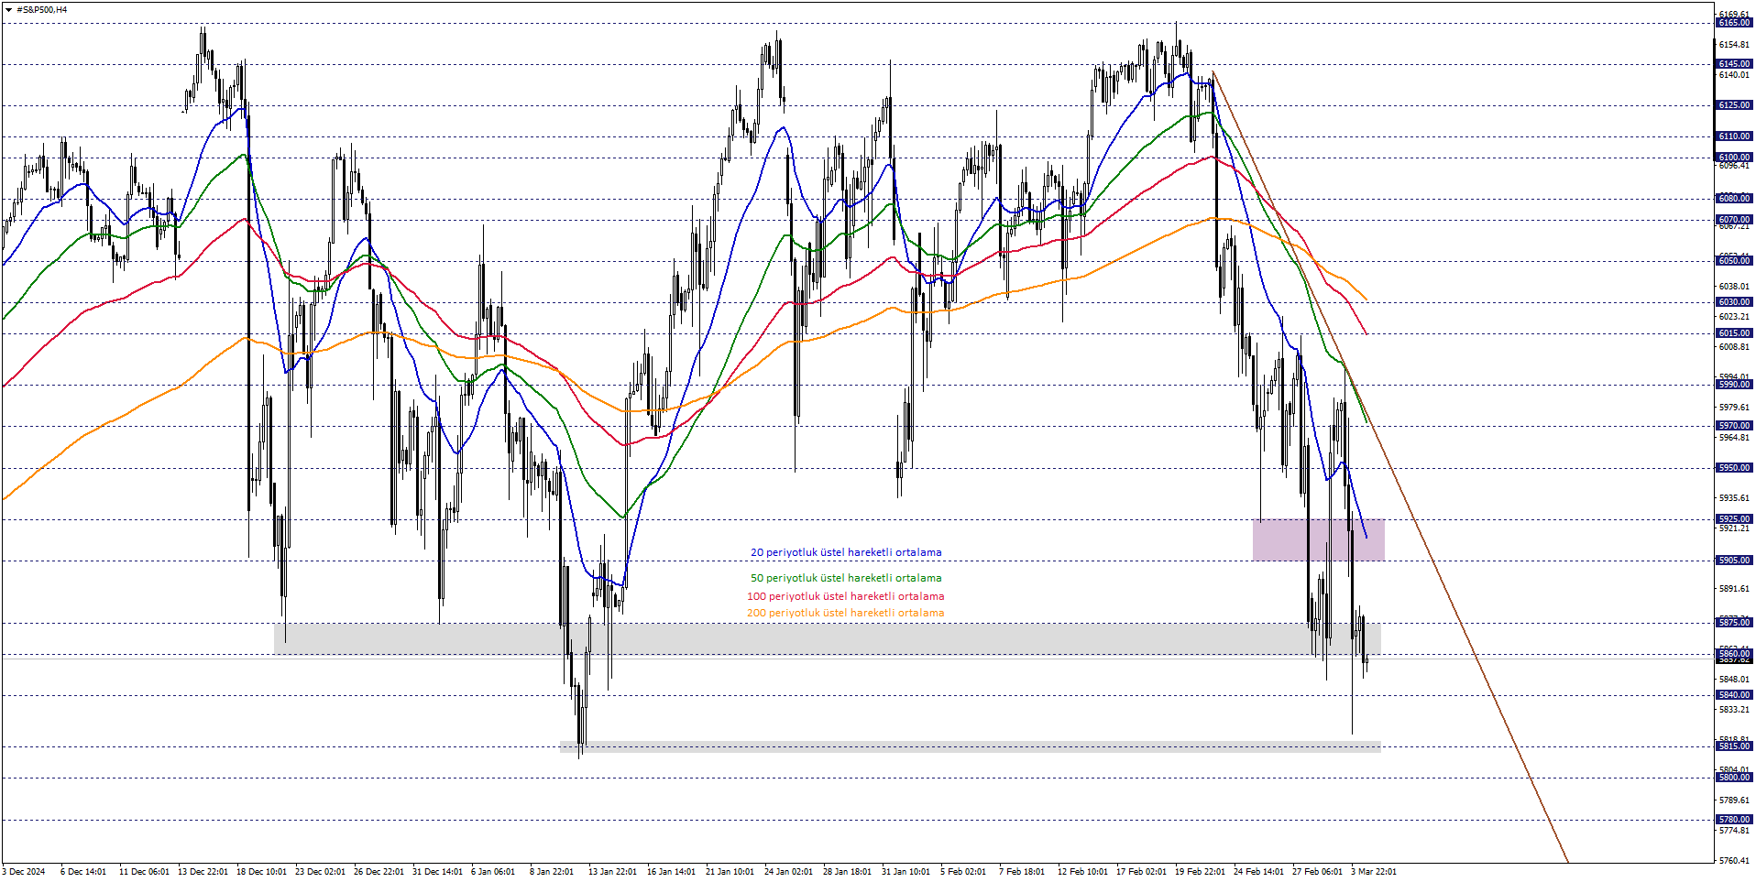Image resolution: width=1756 pixels, height=882 pixels.
Task: Click the 6038.01 price scale value
Action: [1734, 287]
